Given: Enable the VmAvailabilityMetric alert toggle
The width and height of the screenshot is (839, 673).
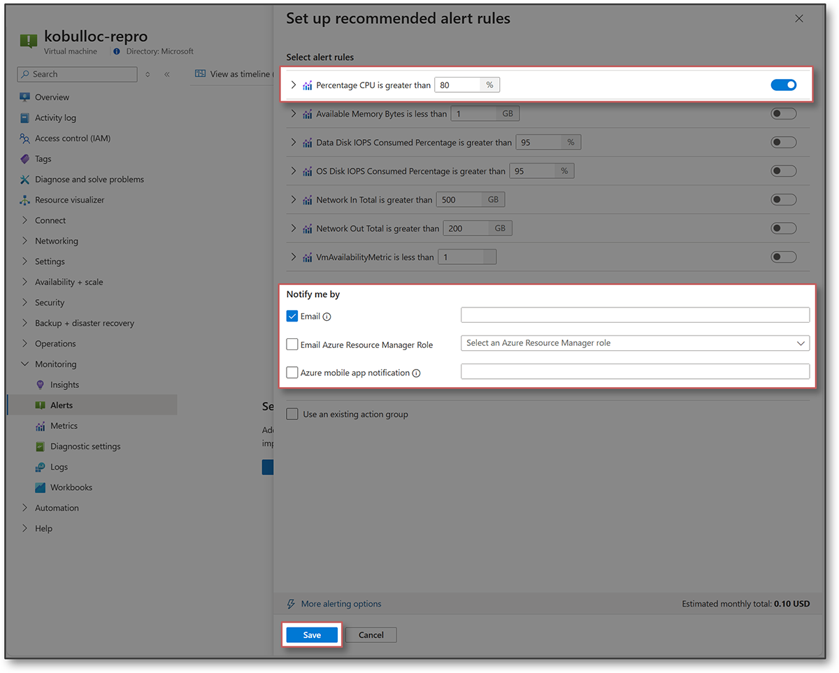Looking at the screenshot, I should point(783,257).
